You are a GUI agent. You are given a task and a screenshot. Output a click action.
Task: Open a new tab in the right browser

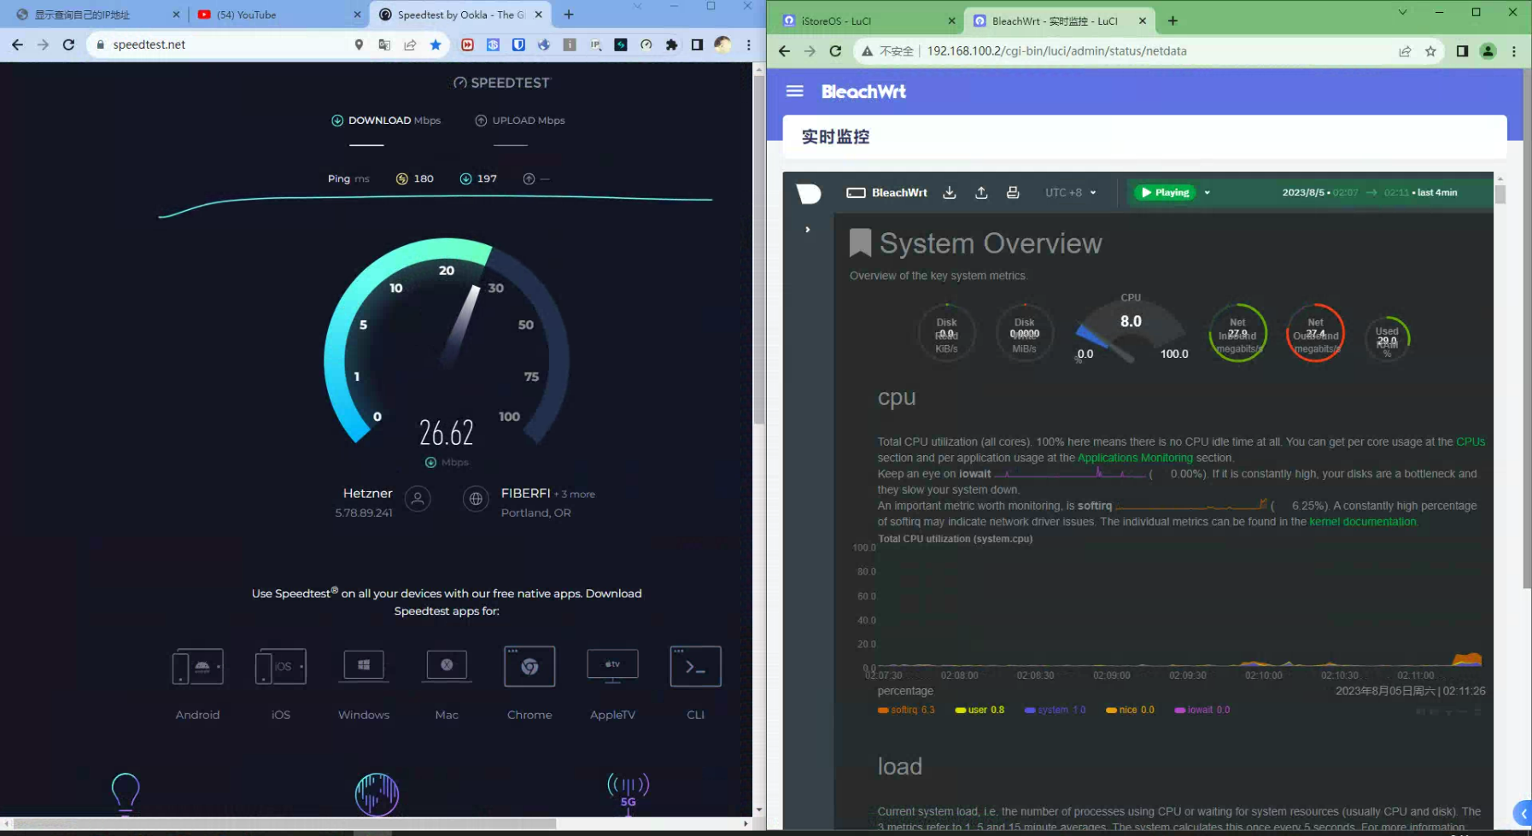click(1172, 20)
